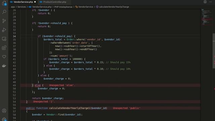Screen dimensions: 215x121
Task: Click '100000' value on line 41
Action: click(77, 59)
